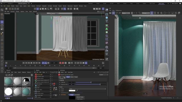The image size is (182, 102).
Task: Switch to the Object tab in Attributes
Action: pyautogui.click(x=68, y=77)
